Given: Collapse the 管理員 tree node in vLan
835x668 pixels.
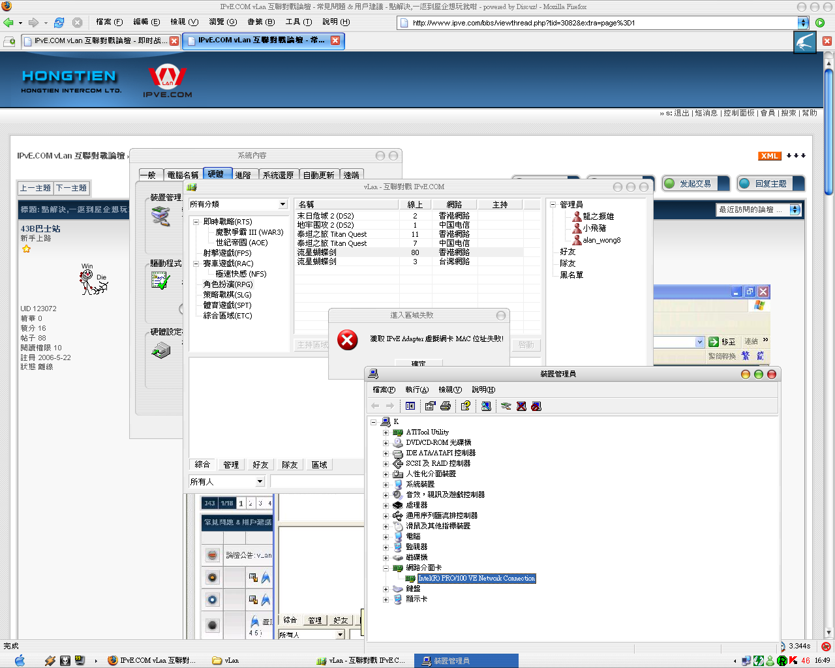Looking at the screenshot, I should [553, 205].
